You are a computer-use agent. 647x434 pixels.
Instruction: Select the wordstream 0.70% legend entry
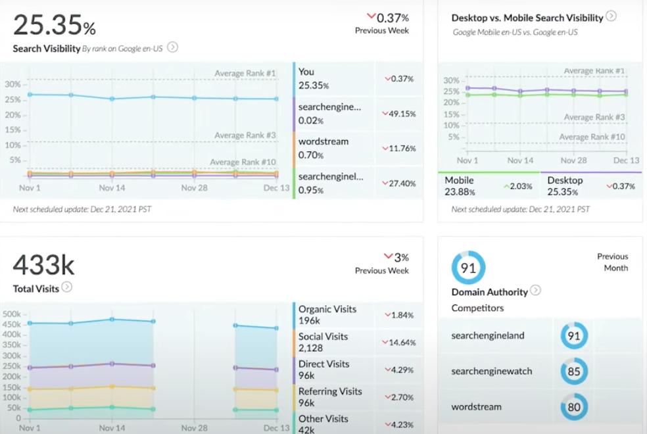pyautogui.click(x=334, y=149)
